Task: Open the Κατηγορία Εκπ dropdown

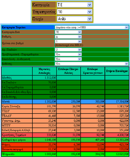Action: coord(68,32)
